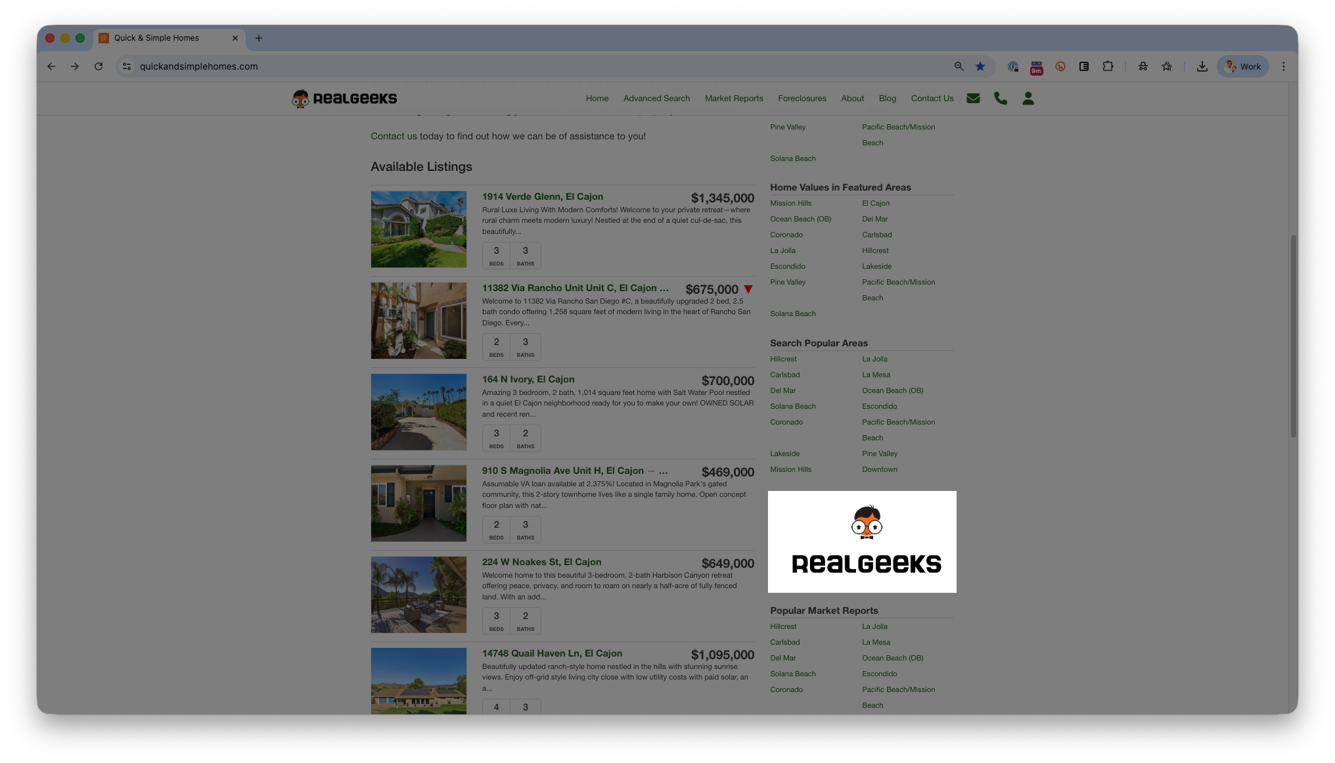Open the 164 N Ivory, El Cajon listing
Screen dimensions: 1335x763
(x=528, y=379)
